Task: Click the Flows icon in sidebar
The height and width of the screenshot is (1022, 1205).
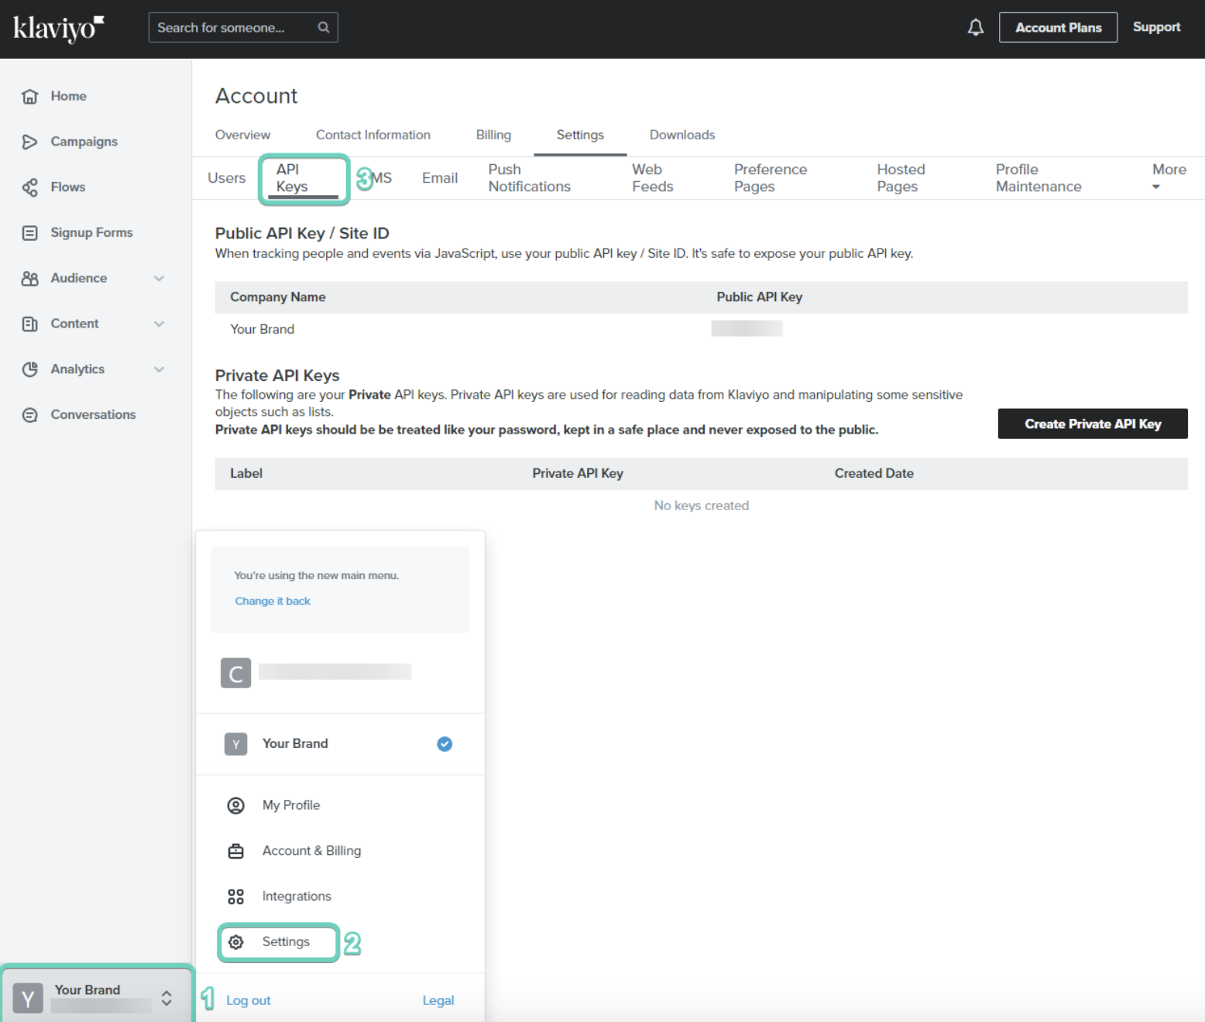Action: [x=30, y=187]
